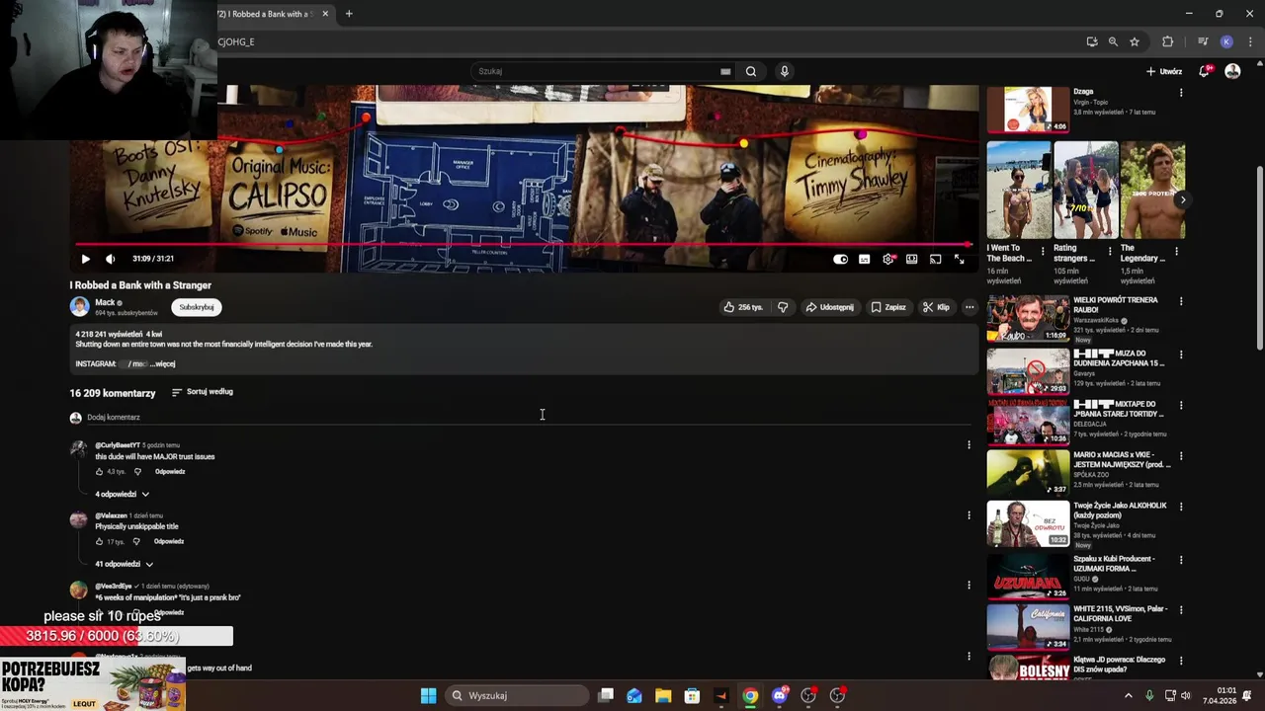1265x711 pixels.
Task: Expand 4 odpowiedzi replies
Action: pos(123,494)
